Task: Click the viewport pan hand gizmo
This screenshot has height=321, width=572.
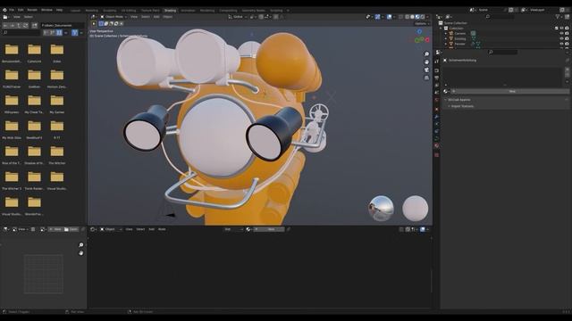Action: pos(426,62)
